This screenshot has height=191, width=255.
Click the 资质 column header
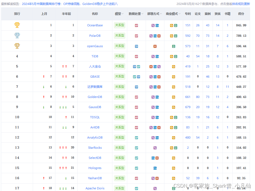click(x=218, y=14)
